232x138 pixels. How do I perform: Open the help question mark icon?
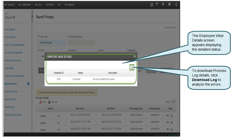coord(169,5)
